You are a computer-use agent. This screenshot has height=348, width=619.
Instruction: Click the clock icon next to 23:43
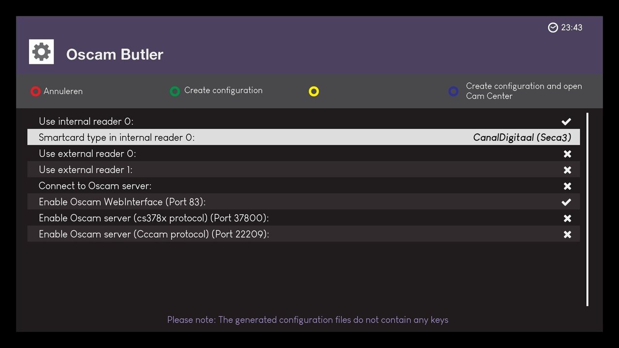point(553,28)
